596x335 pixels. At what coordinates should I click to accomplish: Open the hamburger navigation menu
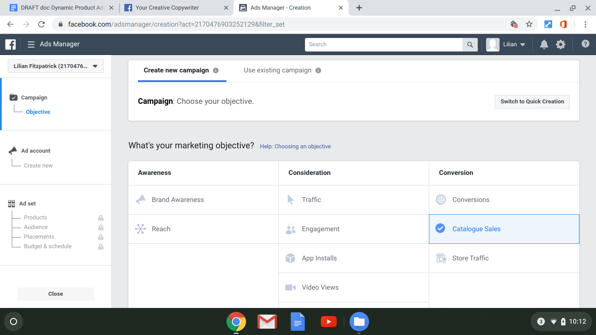pyautogui.click(x=30, y=44)
